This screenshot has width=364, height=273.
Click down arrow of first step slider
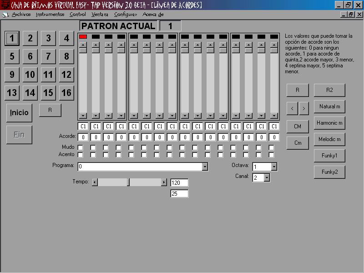click(83, 116)
